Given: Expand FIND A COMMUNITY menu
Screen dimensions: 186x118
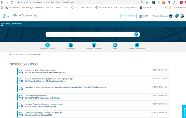Looking at the screenshot, I should 14,24.
